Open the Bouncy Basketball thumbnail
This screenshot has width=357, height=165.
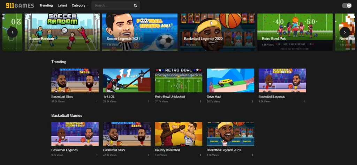pyautogui.click(x=179, y=134)
